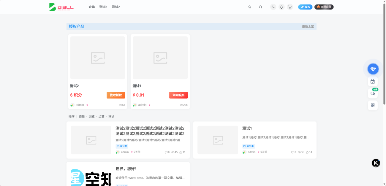Click the 开通会员 button
The height and width of the screenshot is (186, 386).
[324, 7]
